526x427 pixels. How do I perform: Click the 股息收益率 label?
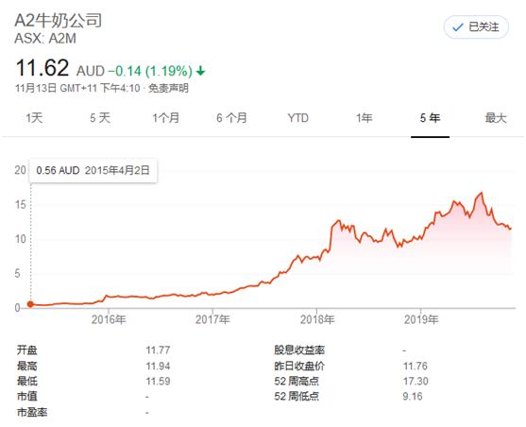pyautogui.click(x=299, y=350)
